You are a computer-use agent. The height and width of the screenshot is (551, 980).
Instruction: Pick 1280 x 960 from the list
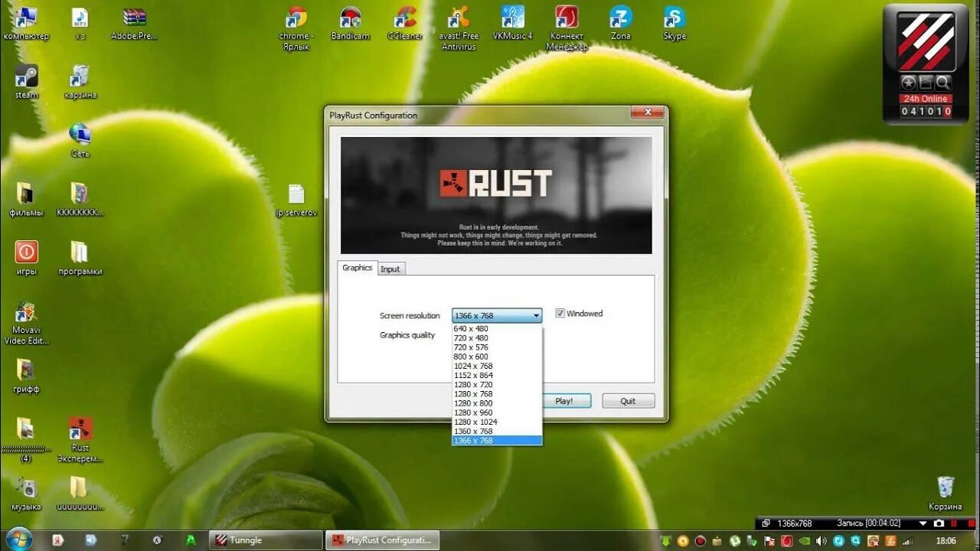[x=497, y=412]
